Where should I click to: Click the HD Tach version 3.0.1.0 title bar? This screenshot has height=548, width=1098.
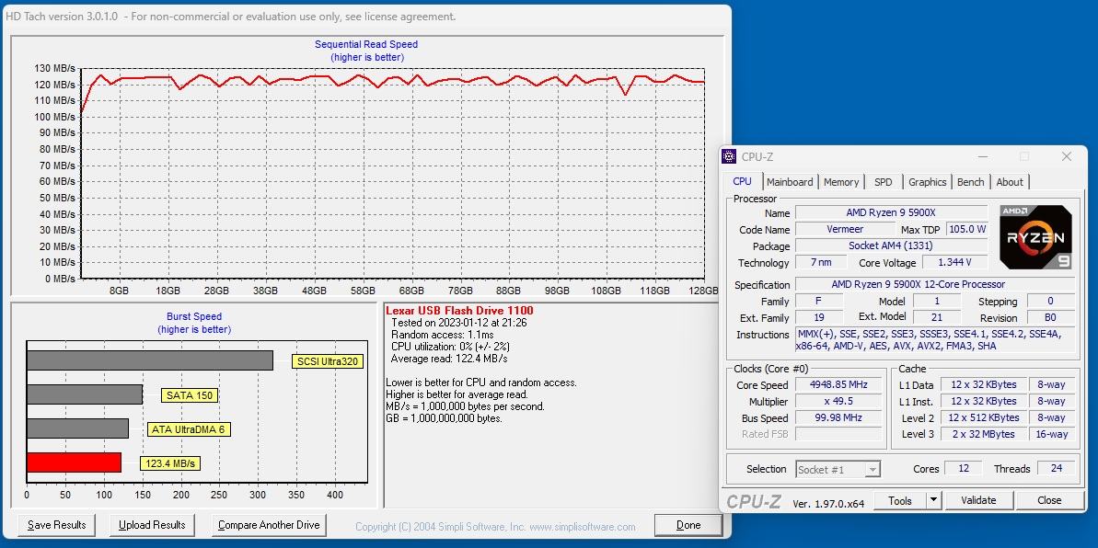pyautogui.click(x=367, y=17)
